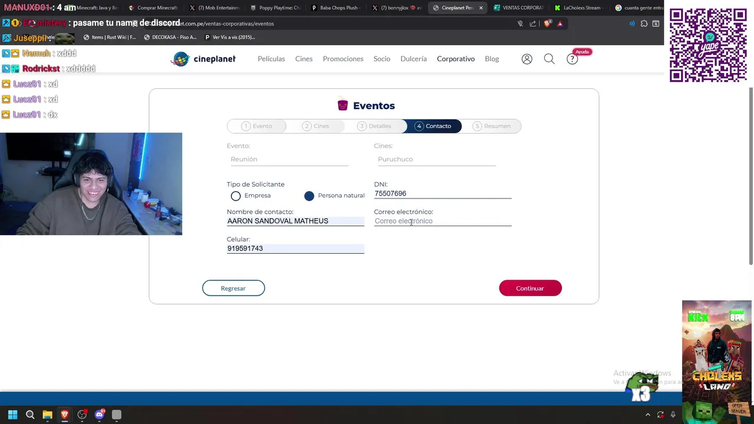Open the Ayuda help icon
This screenshot has height=424, width=754.
click(x=572, y=59)
